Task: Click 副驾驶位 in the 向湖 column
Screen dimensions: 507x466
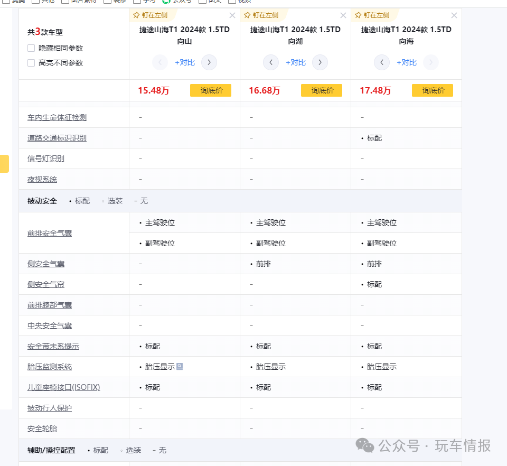Action: pos(271,243)
